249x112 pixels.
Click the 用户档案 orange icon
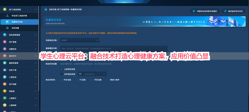pyautogui.click(x=5, y=84)
